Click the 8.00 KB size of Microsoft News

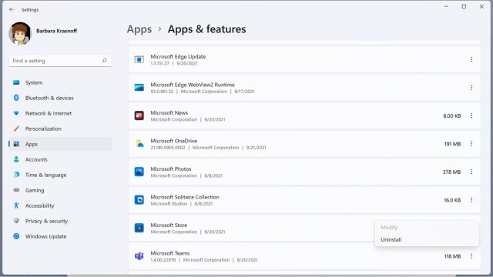[452, 116]
